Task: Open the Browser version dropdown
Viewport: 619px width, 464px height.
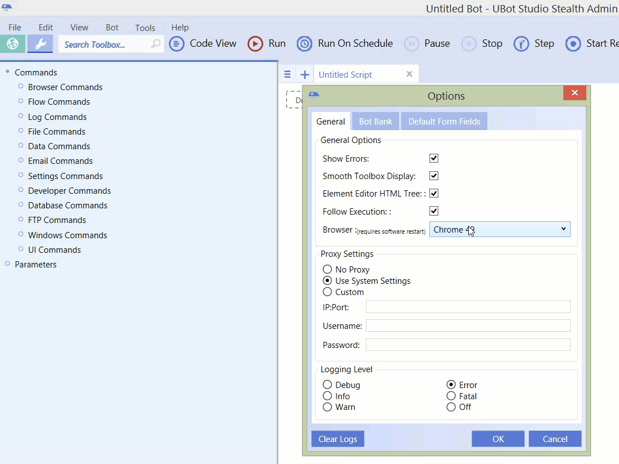Action: coord(500,229)
